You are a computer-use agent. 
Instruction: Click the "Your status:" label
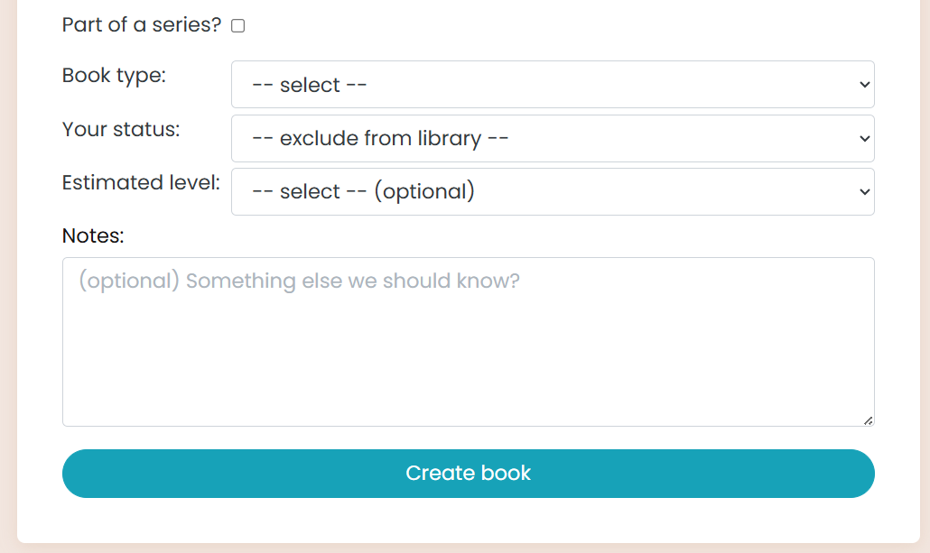(121, 129)
